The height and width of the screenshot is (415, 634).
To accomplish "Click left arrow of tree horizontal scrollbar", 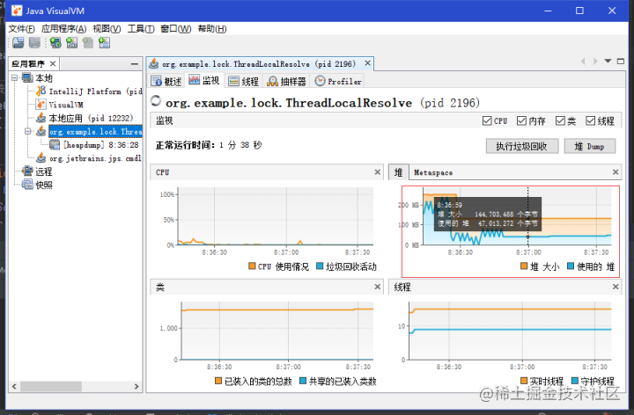I will 14,386.
